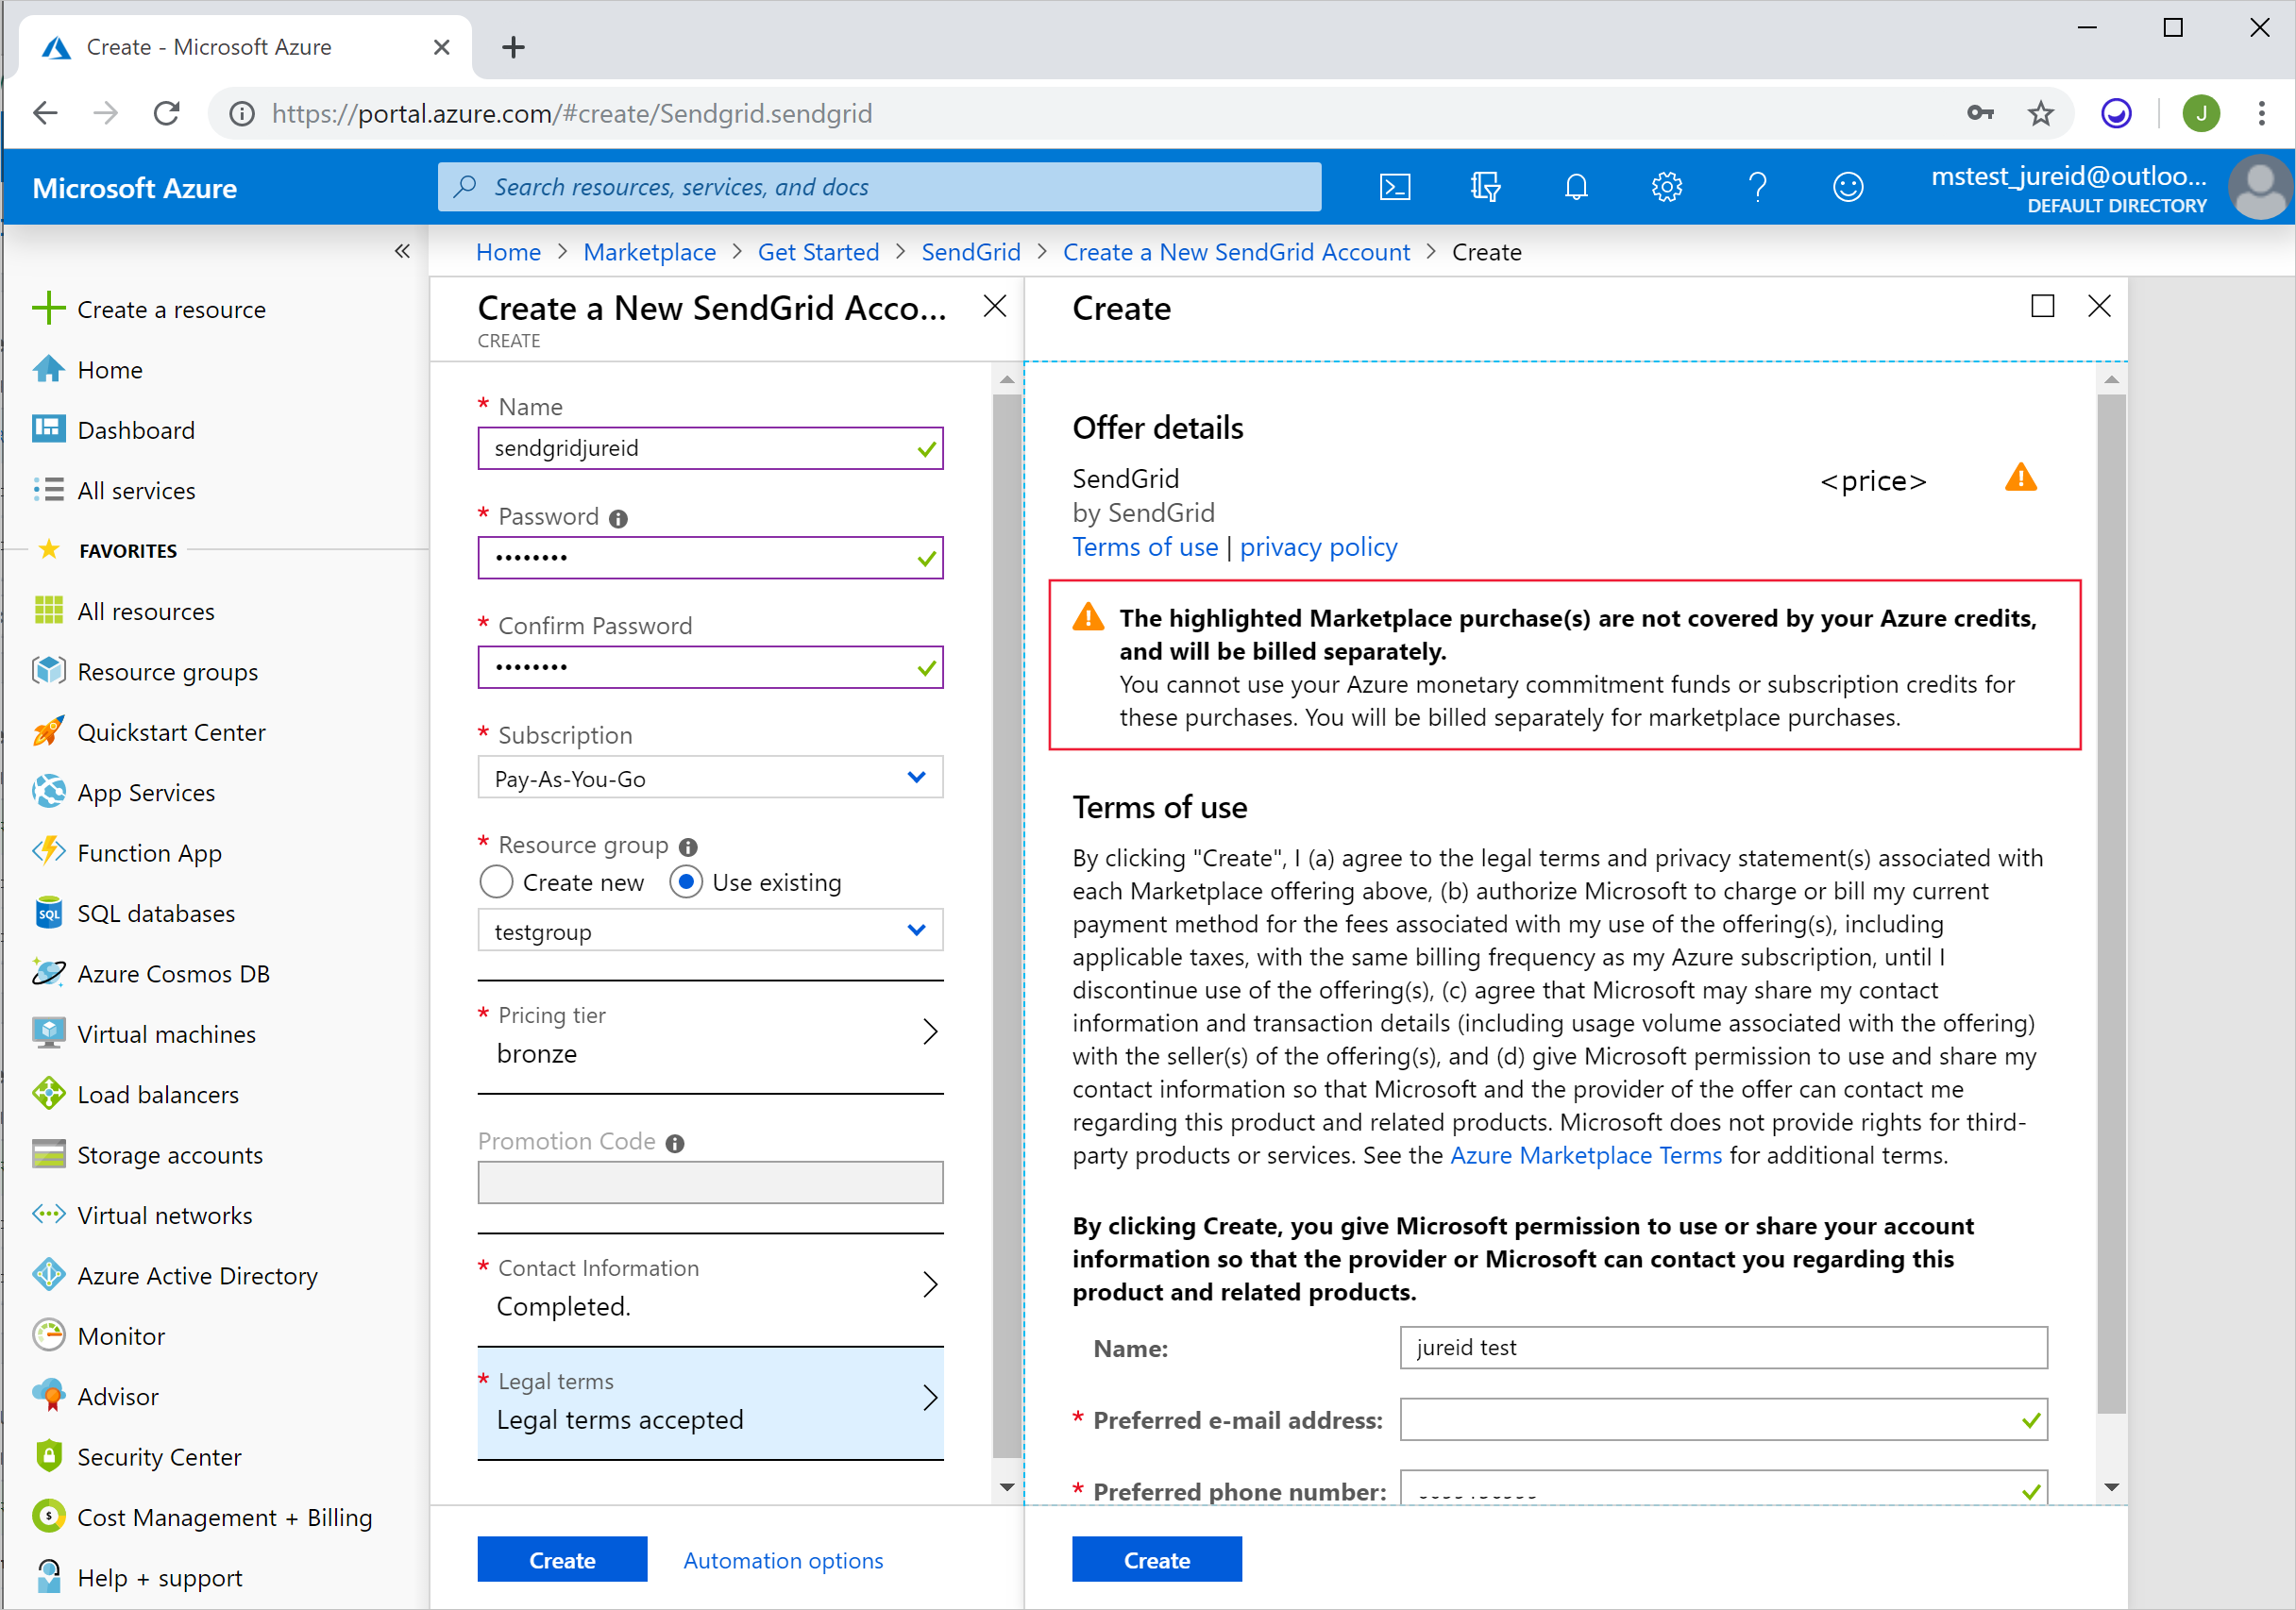Click the Automation options link
The image size is (2296, 1610).
[783, 1560]
